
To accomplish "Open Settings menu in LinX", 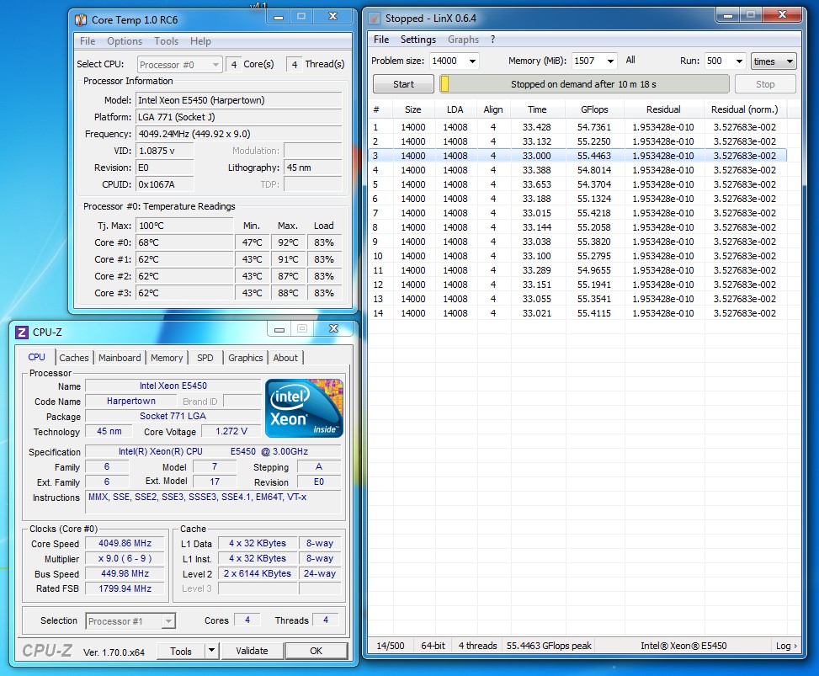I will [417, 40].
